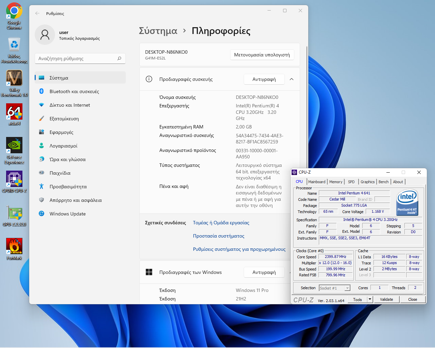
Task: Click the Windows logo beside Προδιαγραφές των Windows
Action: point(149,272)
